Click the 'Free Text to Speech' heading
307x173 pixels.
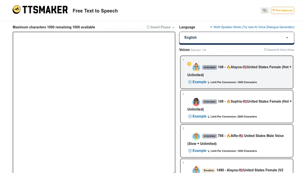95,11
